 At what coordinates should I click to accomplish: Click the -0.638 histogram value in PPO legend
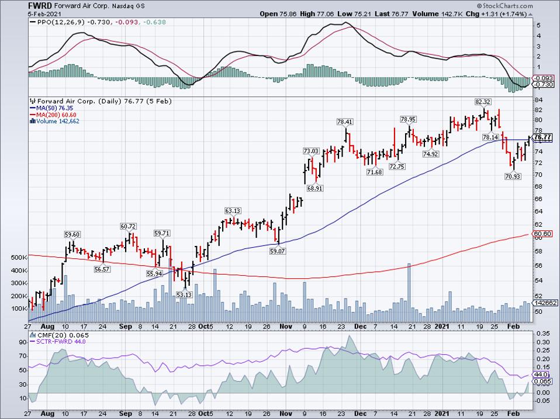click(x=154, y=22)
